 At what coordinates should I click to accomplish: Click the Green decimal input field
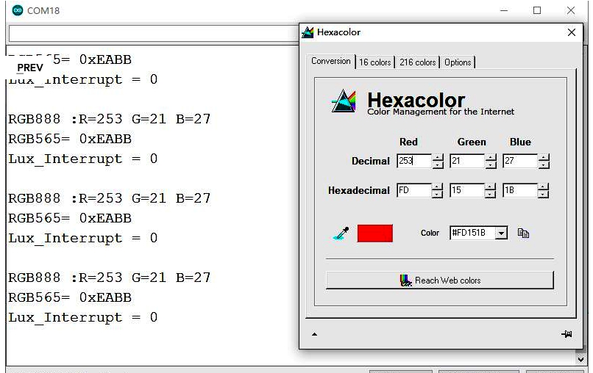point(466,161)
